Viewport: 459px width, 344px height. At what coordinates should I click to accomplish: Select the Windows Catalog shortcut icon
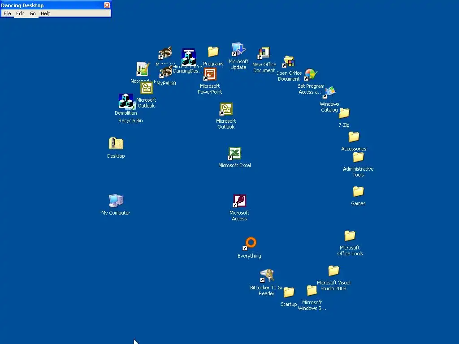329,92
